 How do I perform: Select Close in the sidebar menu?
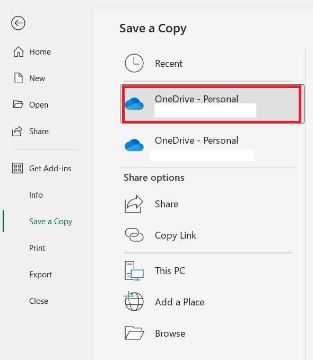click(39, 301)
